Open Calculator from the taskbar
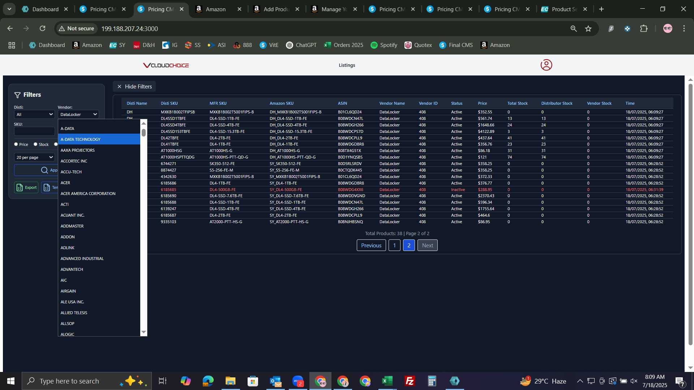Screen dimensions: 694x390 pyautogui.click(x=432, y=381)
